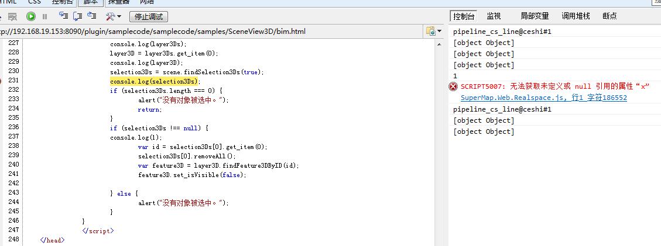Select the 脚本 script main tab
Viewport: 661px width, 246px height.
click(90, 2)
